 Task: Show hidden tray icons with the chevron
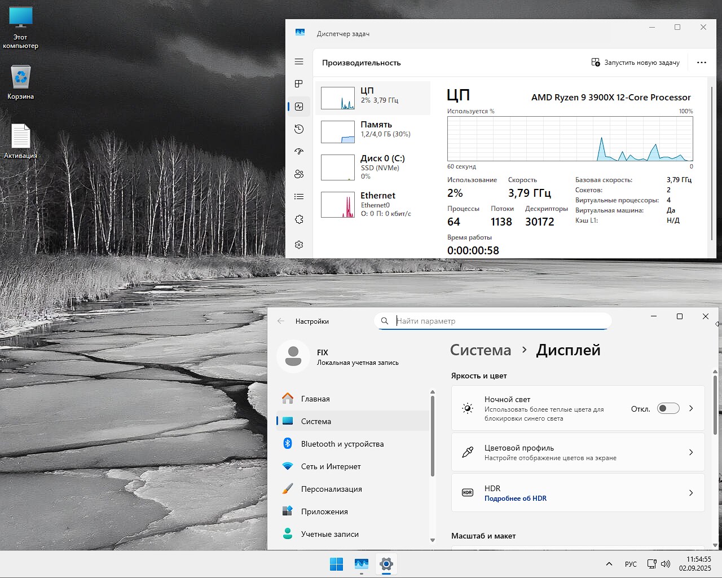point(609,564)
